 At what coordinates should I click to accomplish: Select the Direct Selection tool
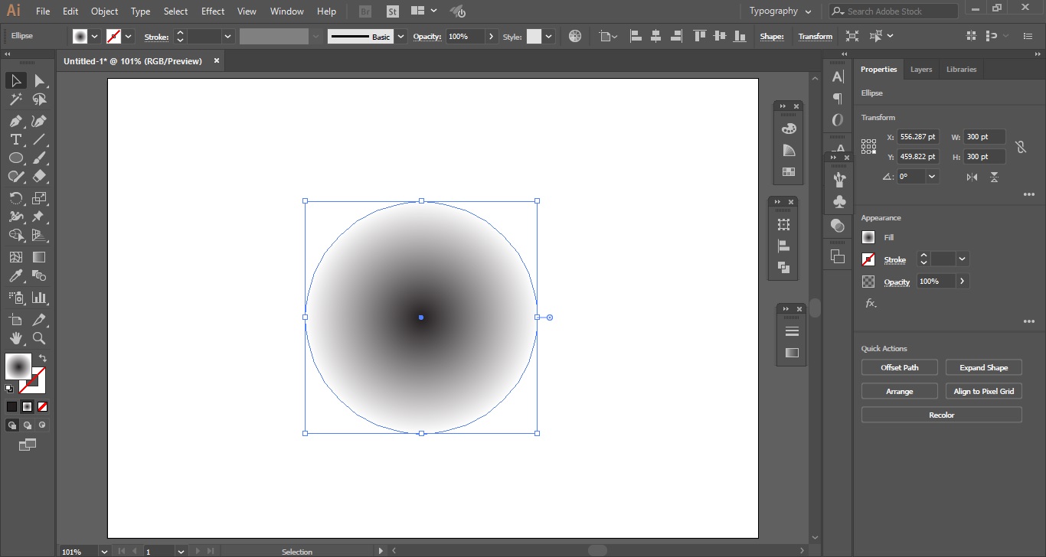39,80
